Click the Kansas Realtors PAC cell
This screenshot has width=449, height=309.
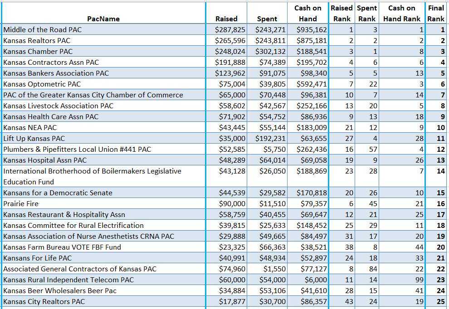103,40
